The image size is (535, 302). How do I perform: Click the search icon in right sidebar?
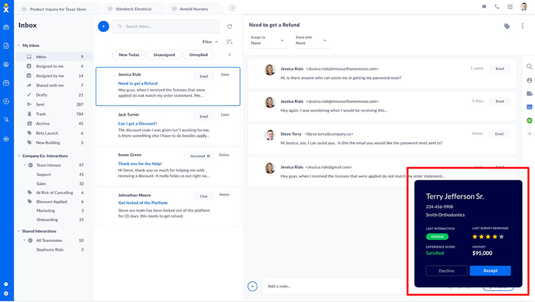[529, 66]
